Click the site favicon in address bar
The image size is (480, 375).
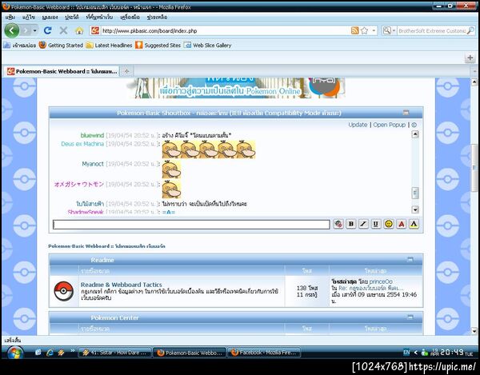click(x=95, y=30)
